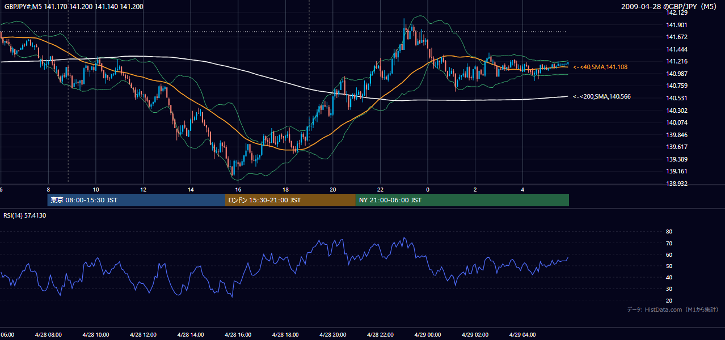Screen dimensions: 725x340
Task: Click price level 138.932 on axis
Action: click(677, 184)
